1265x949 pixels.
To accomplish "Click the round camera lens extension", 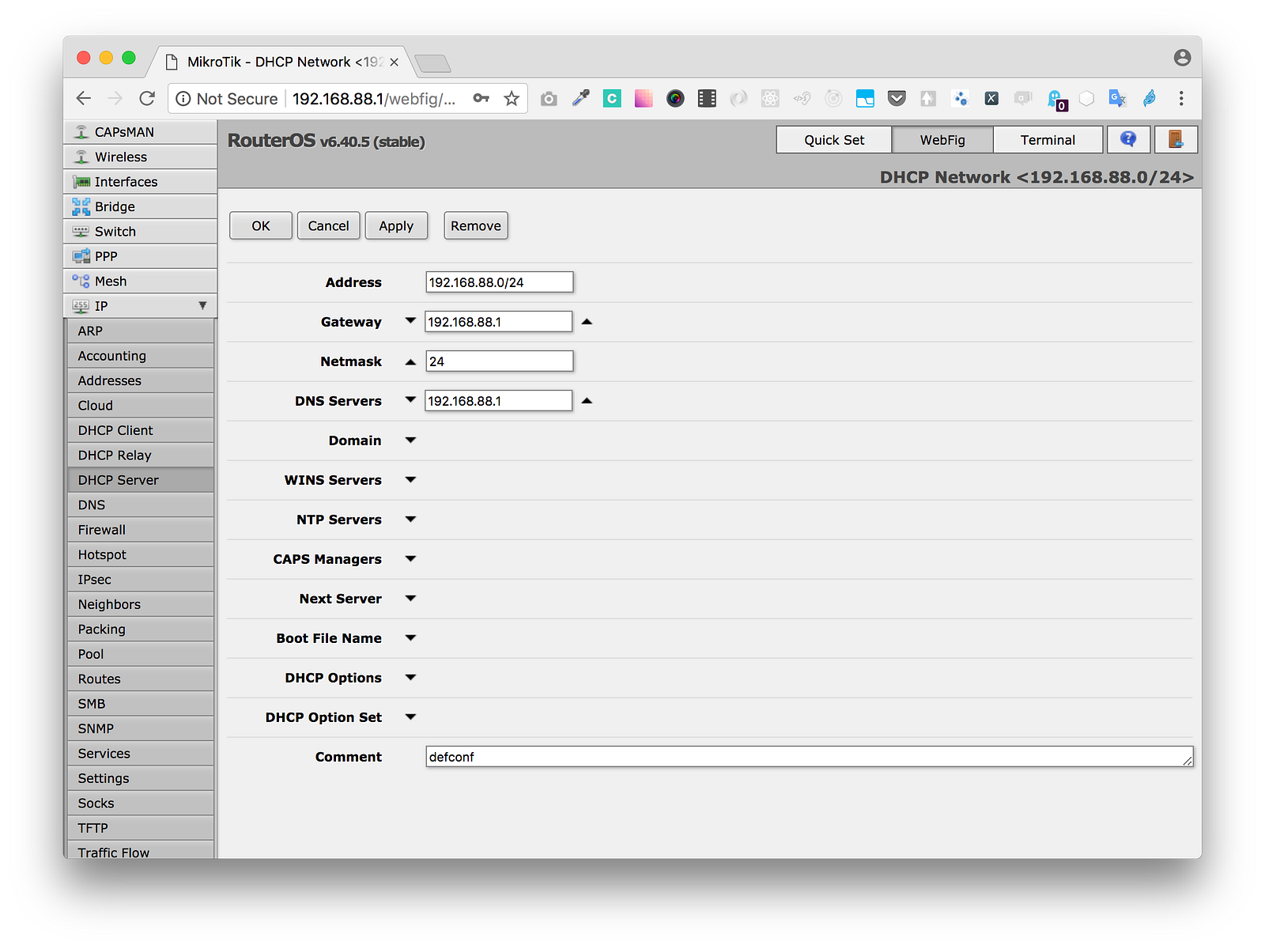I will pos(675,98).
